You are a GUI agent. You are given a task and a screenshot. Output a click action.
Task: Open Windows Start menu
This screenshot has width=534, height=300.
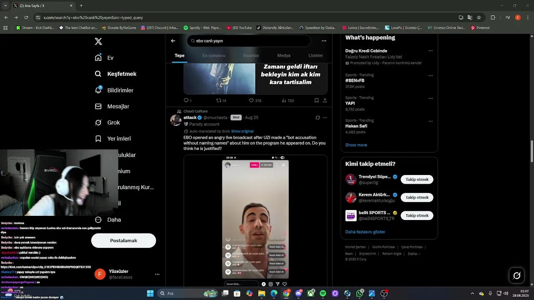150,293
